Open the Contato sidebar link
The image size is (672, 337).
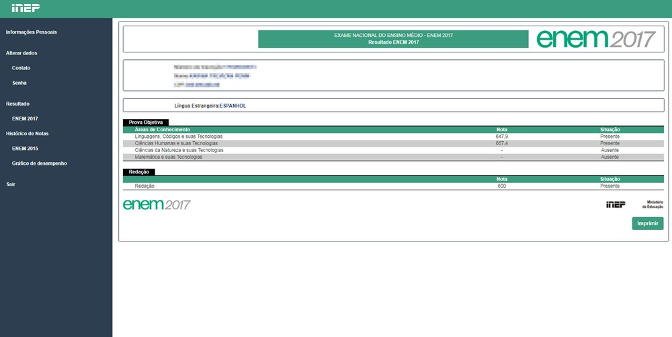click(x=21, y=68)
